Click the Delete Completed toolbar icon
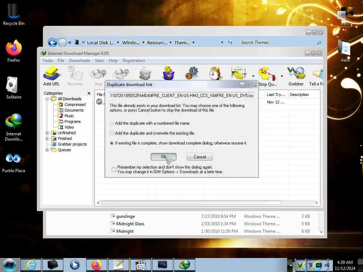The width and height of the screenshot is (363, 272). pyautogui.click(x=169, y=73)
